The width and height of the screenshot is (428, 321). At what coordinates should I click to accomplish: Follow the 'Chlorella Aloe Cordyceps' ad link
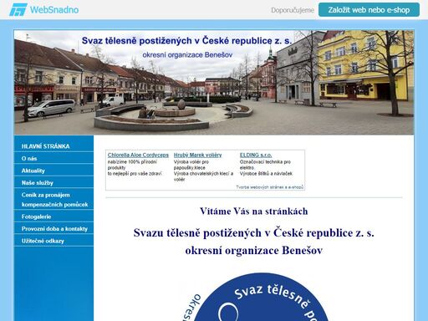[x=138, y=155]
